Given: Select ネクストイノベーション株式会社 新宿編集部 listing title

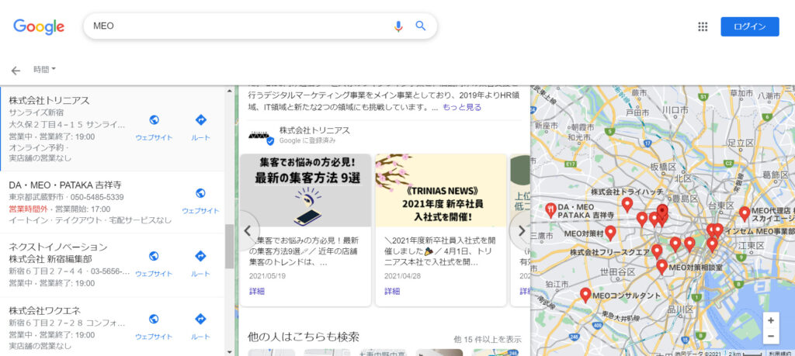Looking at the screenshot, I should point(57,253).
